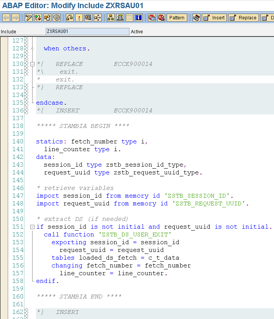Click line number 151
The width and height of the screenshot is (274, 319).
pos(18,227)
